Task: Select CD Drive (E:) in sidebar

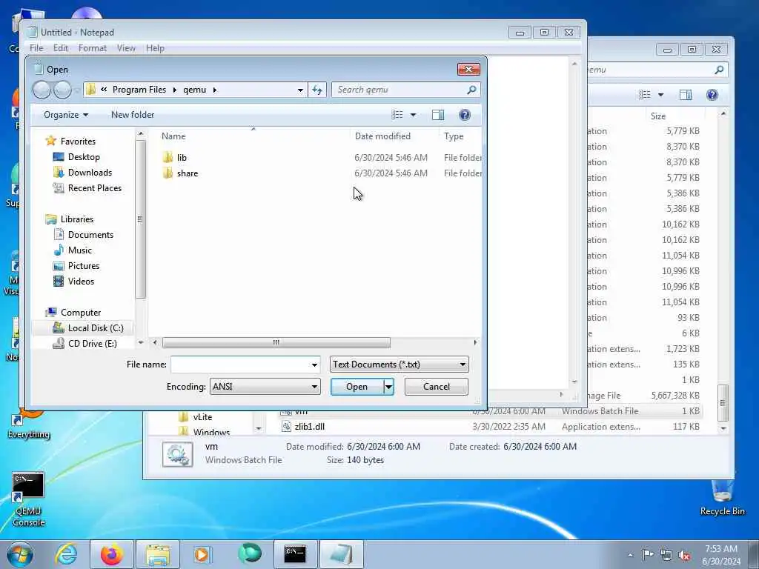Action: (x=92, y=344)
